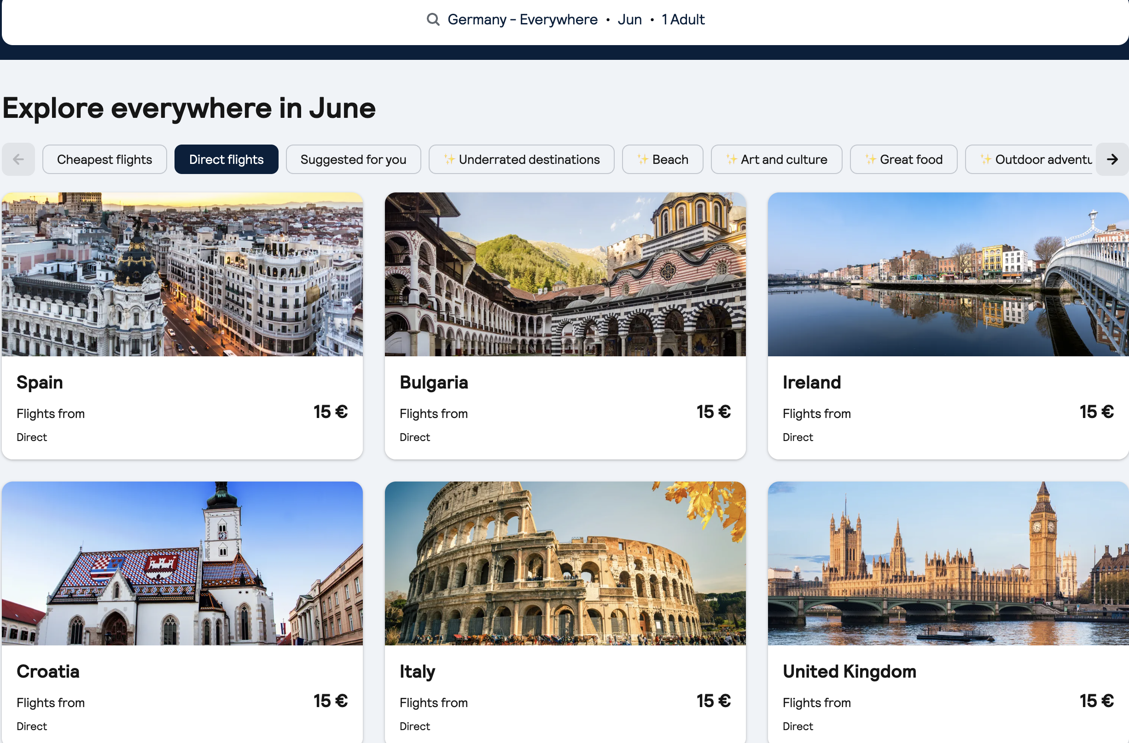
Task: Open the Croatia church photo
Action: point(182,563)
